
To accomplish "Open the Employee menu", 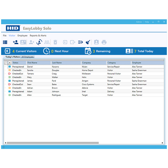I will tap(22, 36).
